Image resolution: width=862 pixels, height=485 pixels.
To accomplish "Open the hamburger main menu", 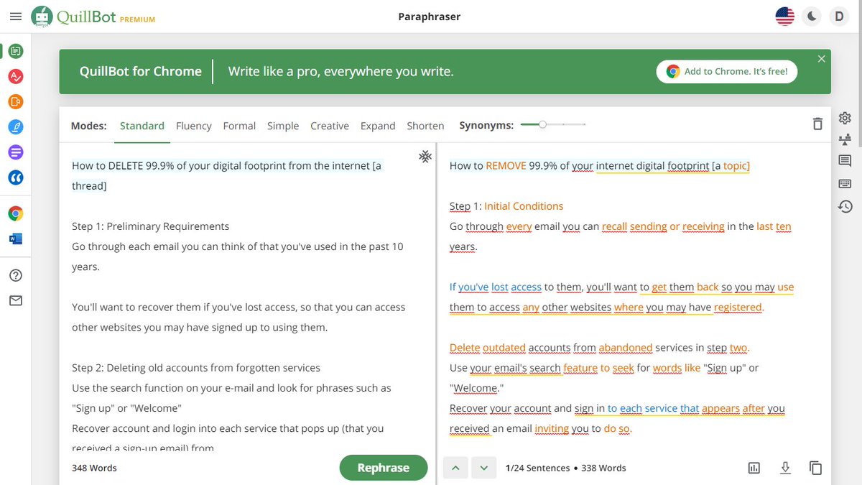I will (15, 16).
